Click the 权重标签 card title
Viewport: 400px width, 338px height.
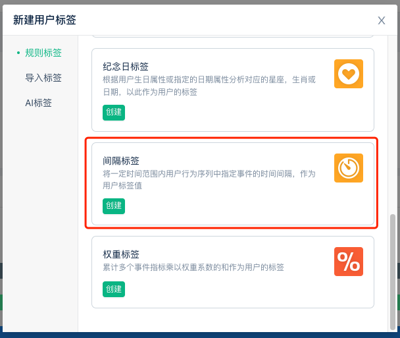121,254
